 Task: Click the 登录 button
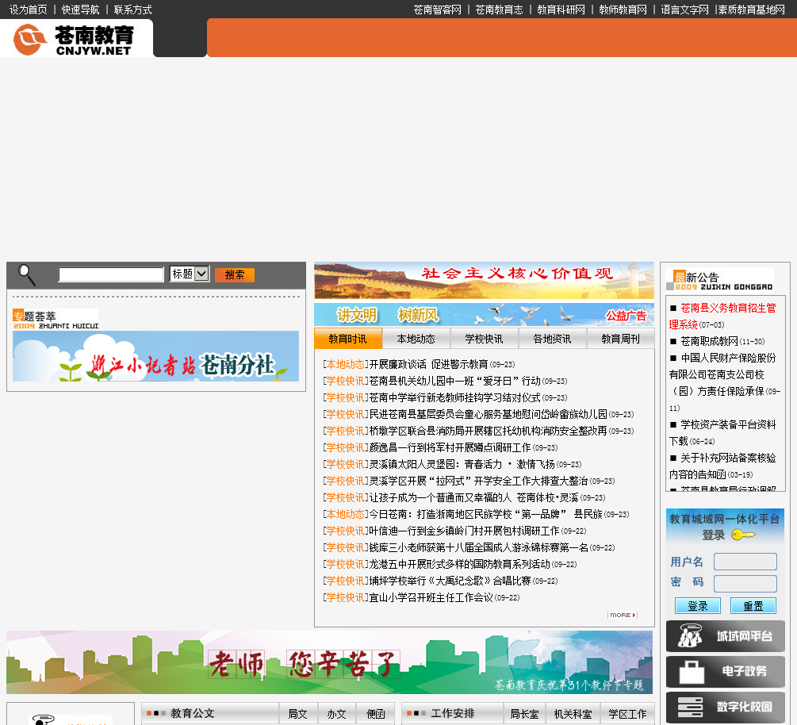(698, 605)
